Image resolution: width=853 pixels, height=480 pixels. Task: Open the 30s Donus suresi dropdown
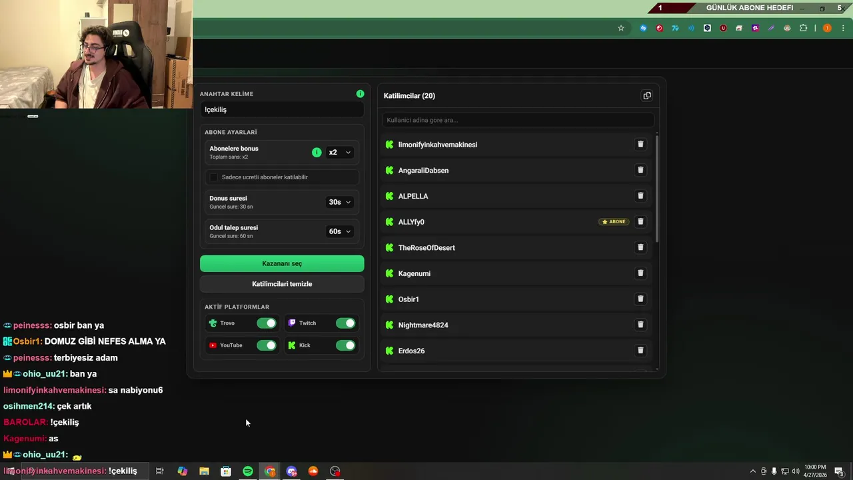pos(339,202)
